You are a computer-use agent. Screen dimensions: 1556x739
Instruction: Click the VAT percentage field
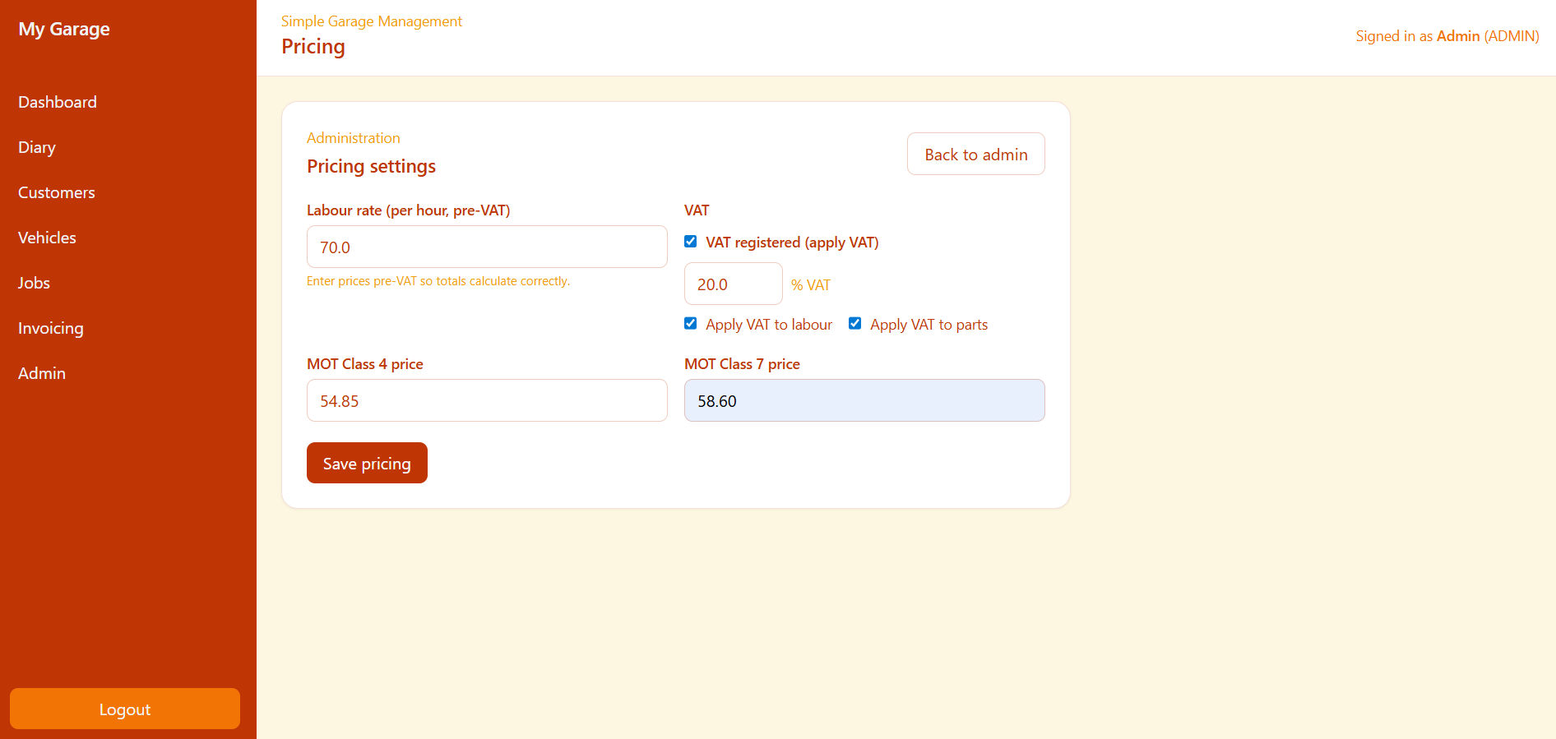click(733, 284)
